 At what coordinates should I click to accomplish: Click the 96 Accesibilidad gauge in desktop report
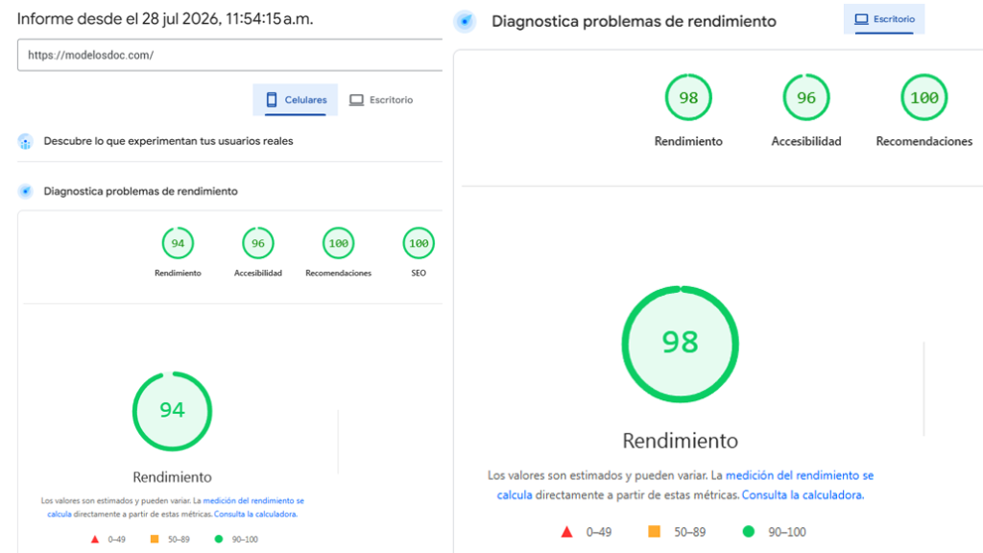[806, 98]
